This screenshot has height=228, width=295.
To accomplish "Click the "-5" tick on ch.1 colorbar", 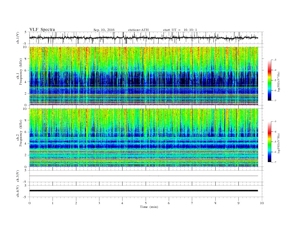I will point(275,80).
